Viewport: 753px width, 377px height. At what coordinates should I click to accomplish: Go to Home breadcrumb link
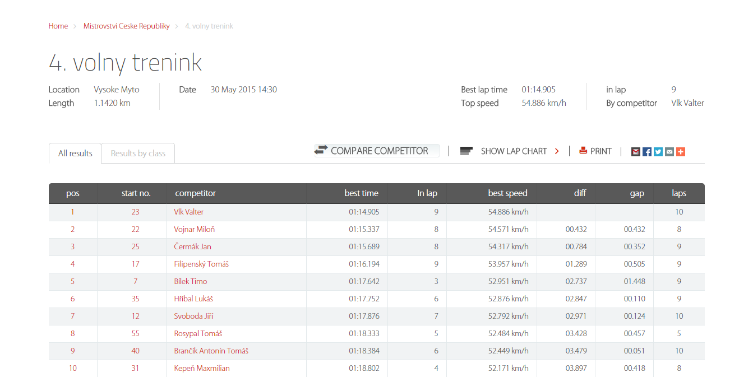tap(58, 26)
